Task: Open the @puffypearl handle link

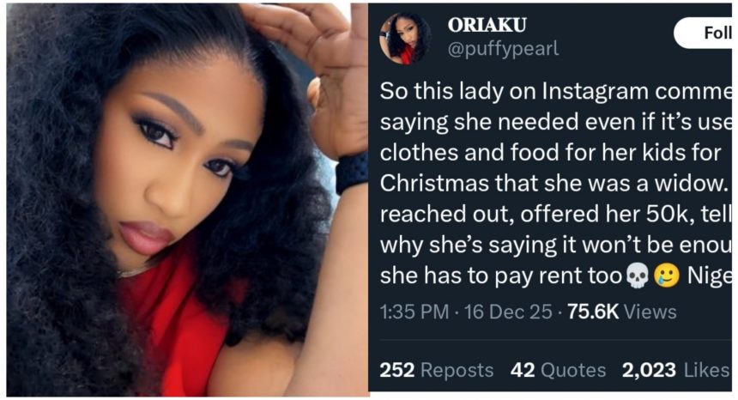Action: (503, 49)
